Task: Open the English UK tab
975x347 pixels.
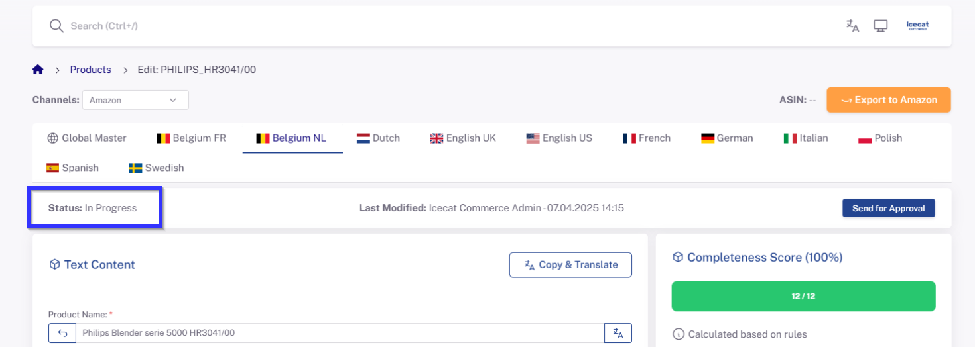Action: pyautogui.click(x=463, y=138)
